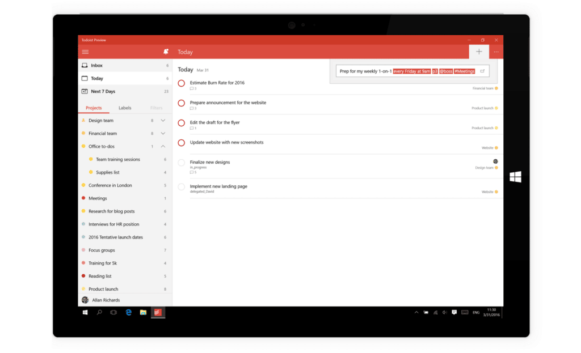
Task: Select the Inbox icon in the sidebar
Action: tap(85, 65)
